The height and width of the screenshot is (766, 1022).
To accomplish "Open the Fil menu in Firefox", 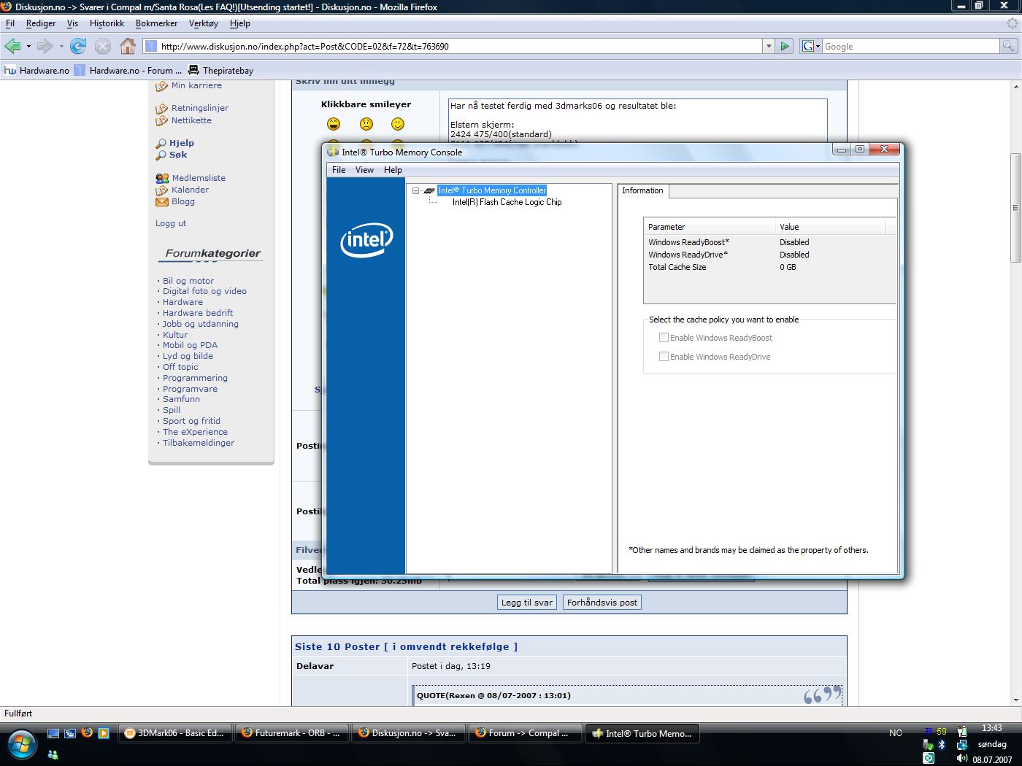I will coord(10,23).
